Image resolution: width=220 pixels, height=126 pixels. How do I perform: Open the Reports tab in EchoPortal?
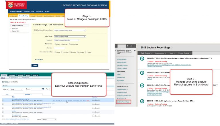coord(35,75)
